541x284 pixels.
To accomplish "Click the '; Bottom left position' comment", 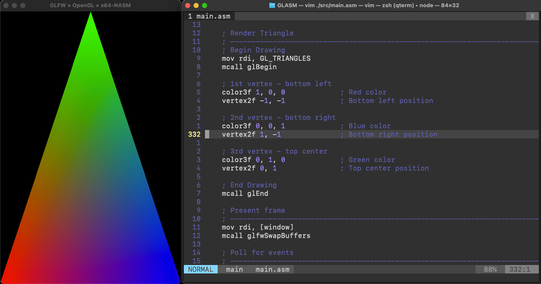I will [x=387, y=101].
